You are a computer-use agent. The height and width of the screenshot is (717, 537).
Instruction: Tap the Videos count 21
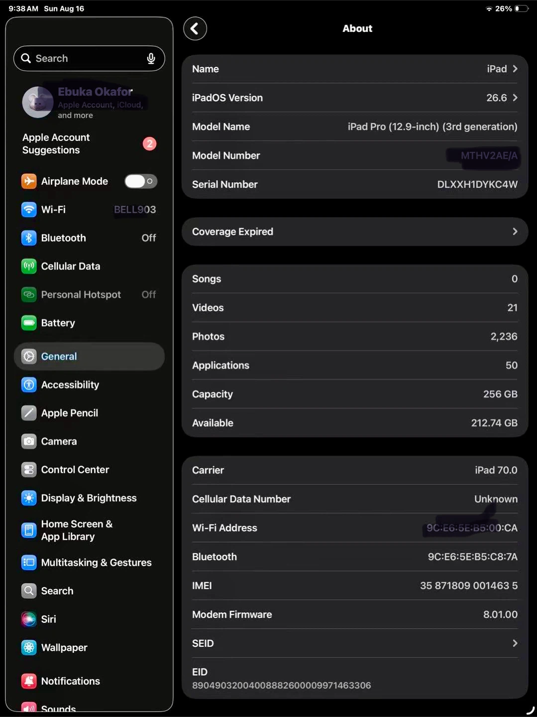click(512, 308)
